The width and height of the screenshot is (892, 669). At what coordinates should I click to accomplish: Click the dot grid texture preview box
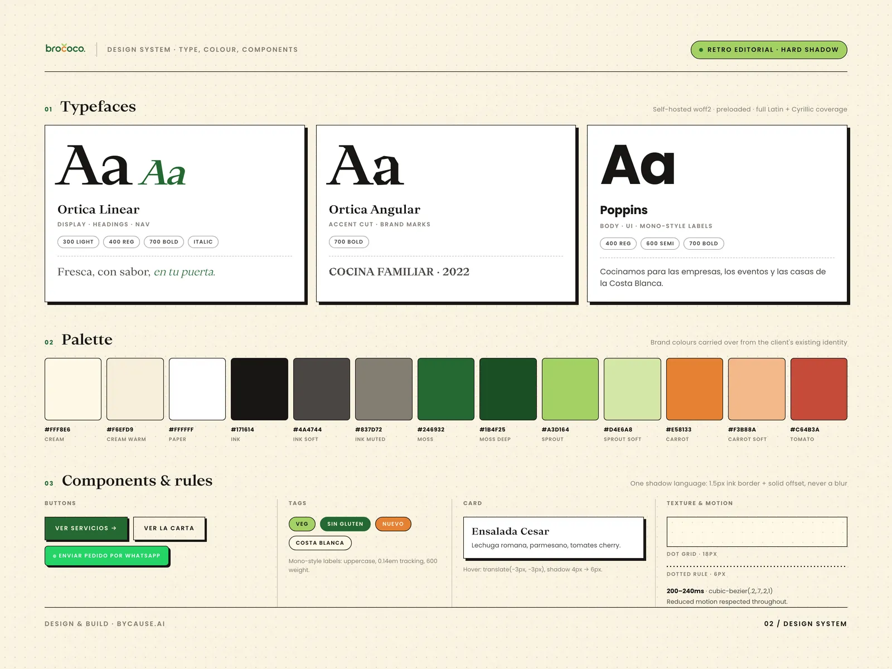coord(757,532)
